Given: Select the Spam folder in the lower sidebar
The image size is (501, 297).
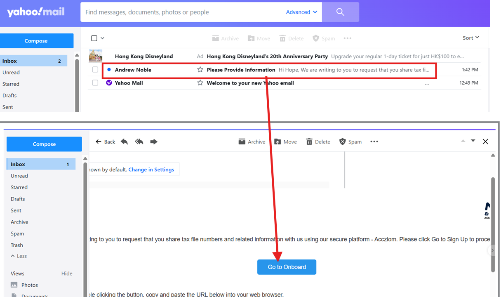Looking at the screenshot, I should tap(17, 233).
